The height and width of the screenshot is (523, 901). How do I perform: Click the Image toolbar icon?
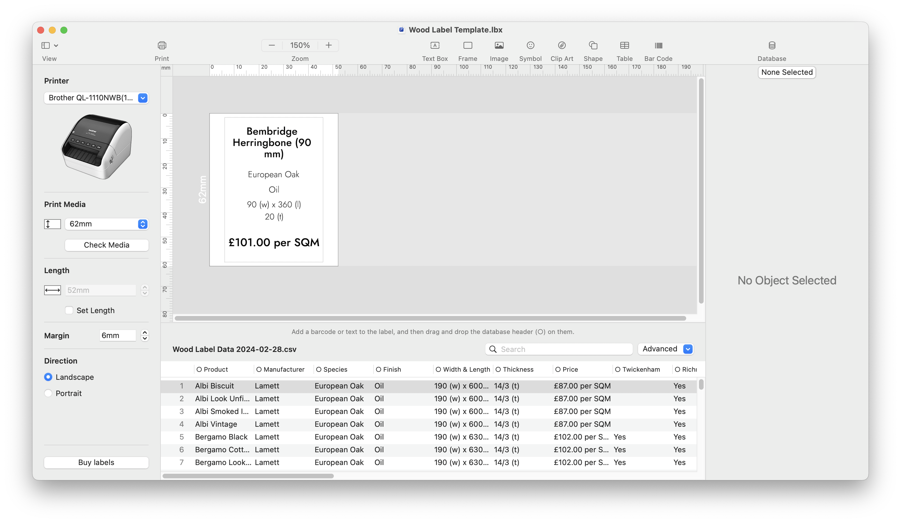tap(499, 45)
